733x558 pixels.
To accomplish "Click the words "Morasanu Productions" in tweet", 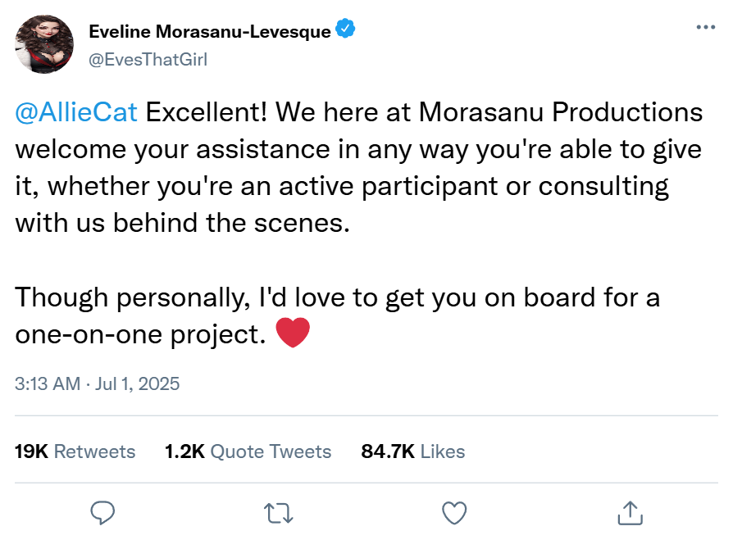I will 560,112.
